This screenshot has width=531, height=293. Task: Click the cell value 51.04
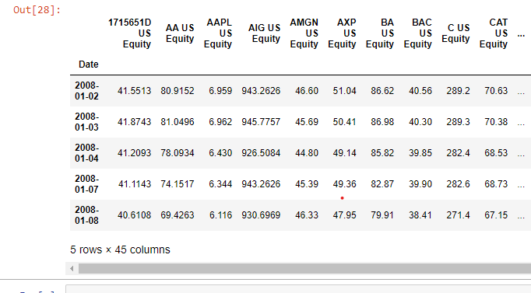[x=345, y=91]
